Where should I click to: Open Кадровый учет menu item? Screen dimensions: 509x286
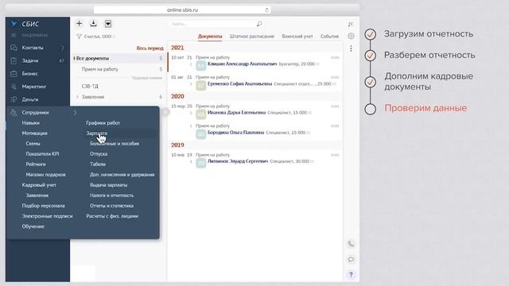point(39,185)
